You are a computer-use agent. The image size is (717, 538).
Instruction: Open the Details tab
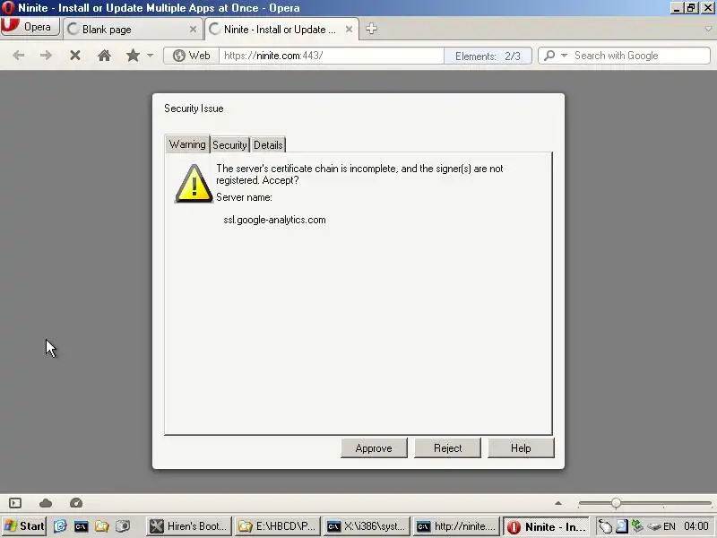point(268,145)
